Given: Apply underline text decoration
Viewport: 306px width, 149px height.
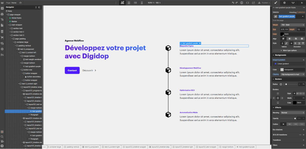Looking at the screenshot, I should click(x=299, y=43).
